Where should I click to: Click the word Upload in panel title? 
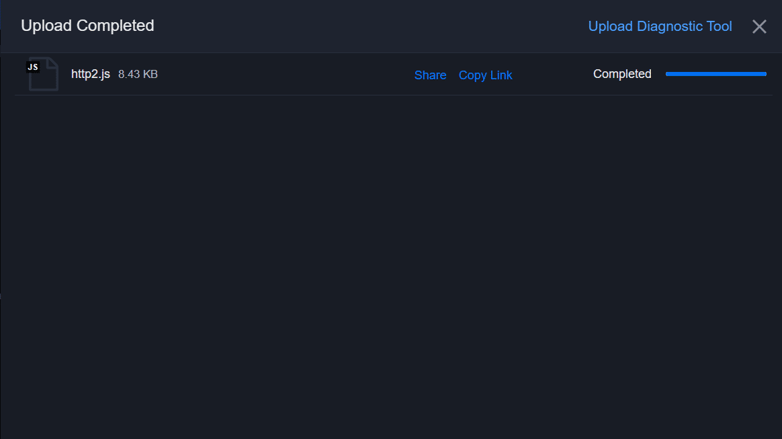point(46,26)
